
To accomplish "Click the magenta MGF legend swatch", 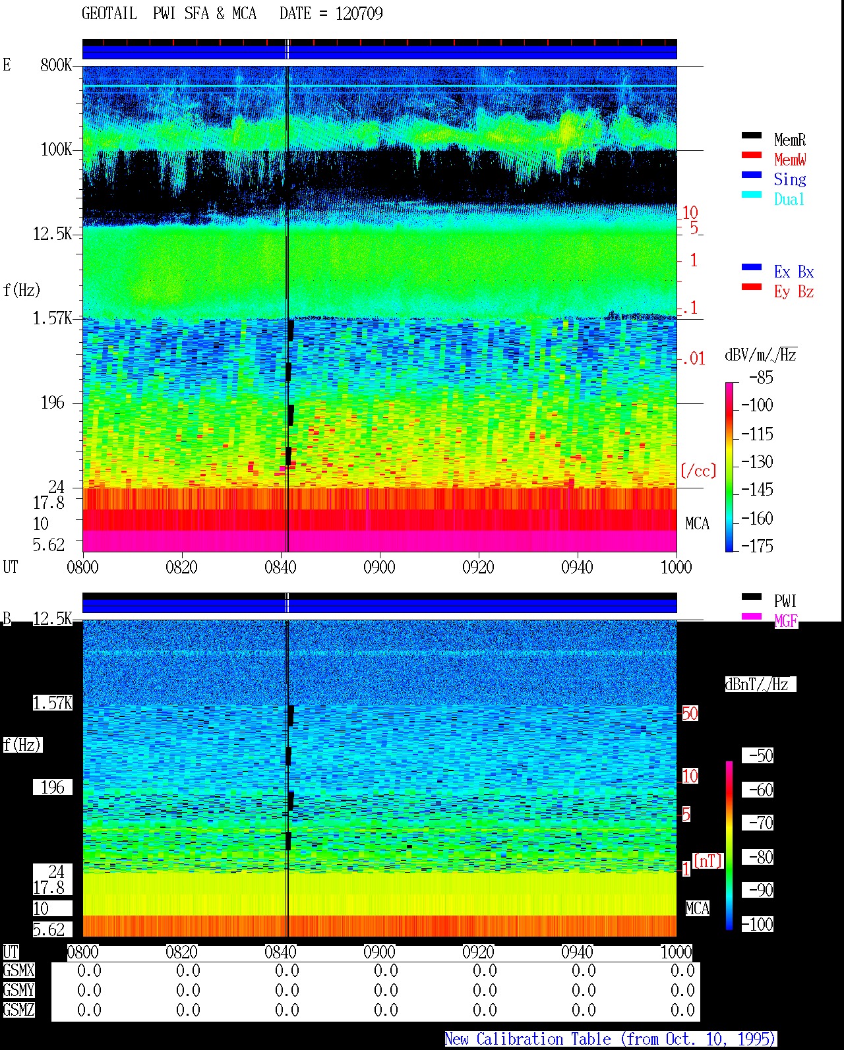I will click(x=751, y=617).
